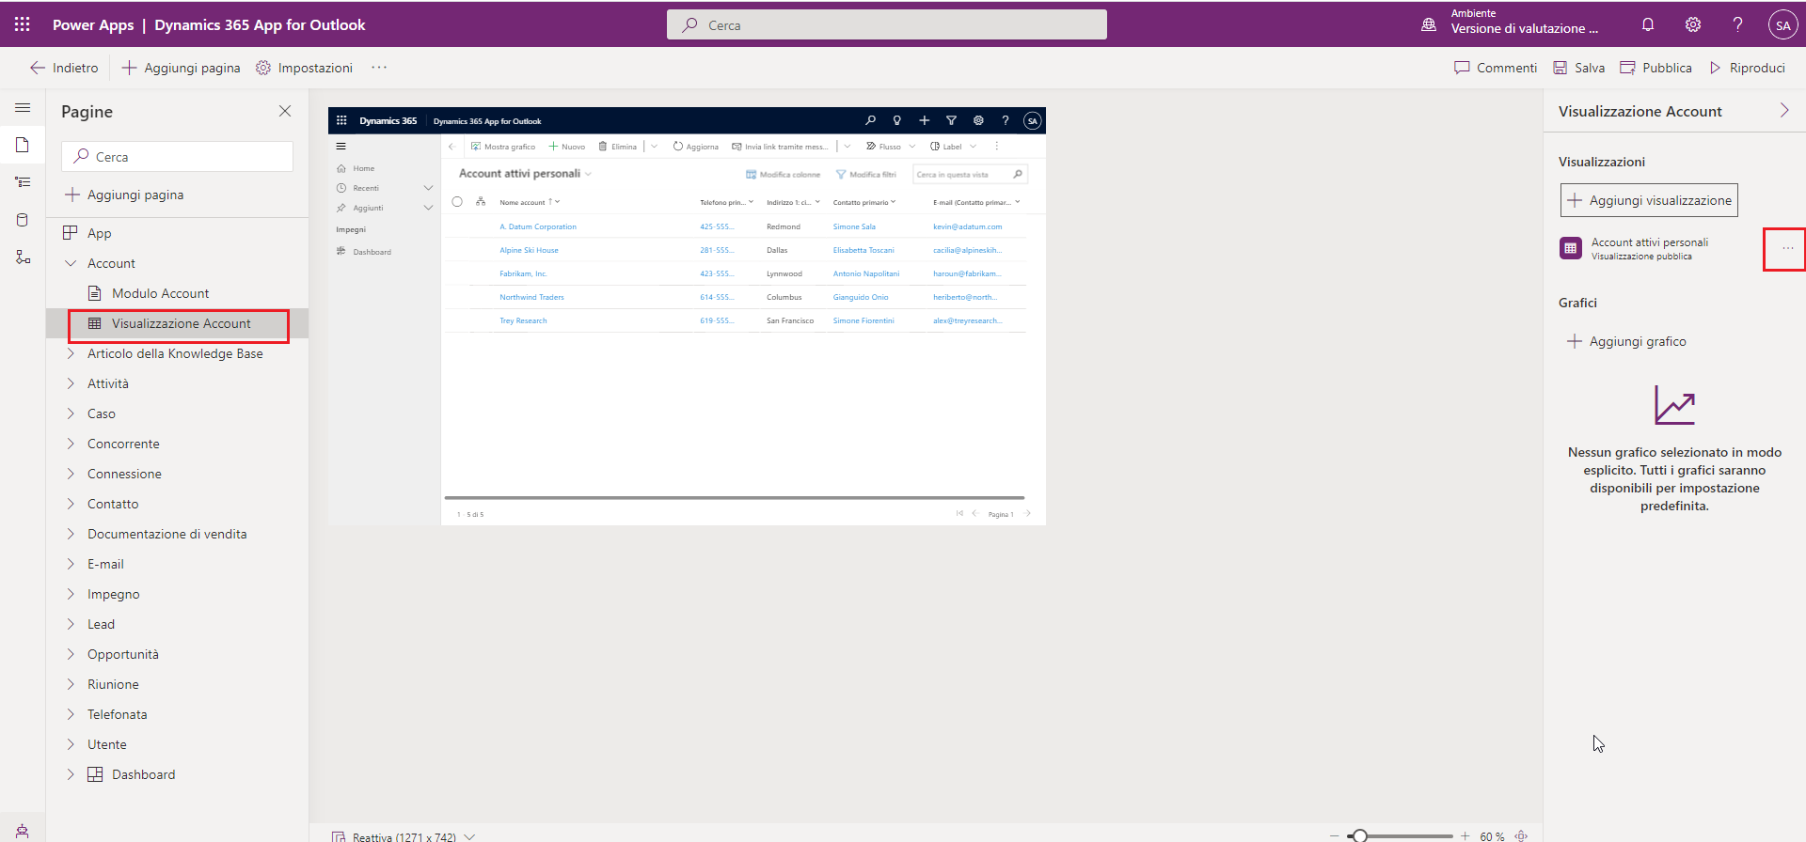Open the Automation icon in left rail
Viewport: 1806px width, 842px height.
23,257
